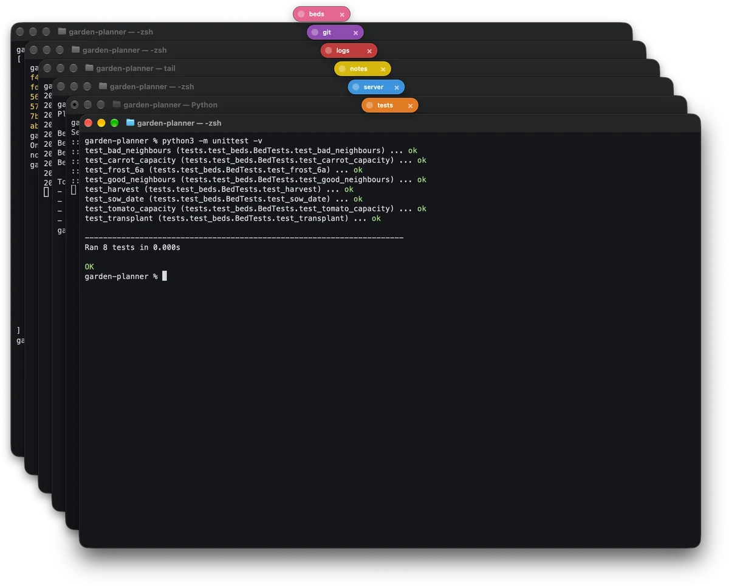Click the 'garden-planner — Python' window title

(x=170, y=105)
